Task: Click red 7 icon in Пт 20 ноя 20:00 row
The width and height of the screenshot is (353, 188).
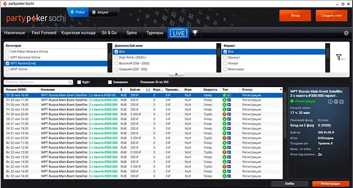Action: [224, 114]
